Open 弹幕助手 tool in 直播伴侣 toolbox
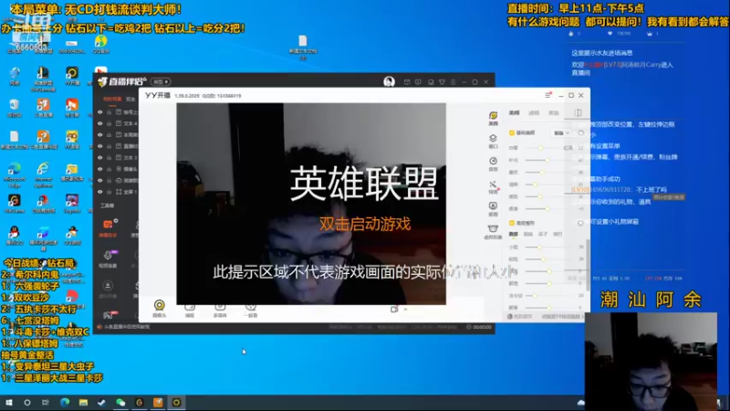Screen dimensions: 730x411 point(108,227)
